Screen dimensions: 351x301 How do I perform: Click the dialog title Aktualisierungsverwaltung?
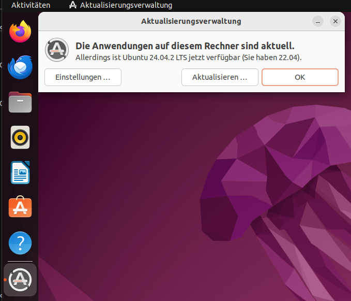click(x=191, y=21)
